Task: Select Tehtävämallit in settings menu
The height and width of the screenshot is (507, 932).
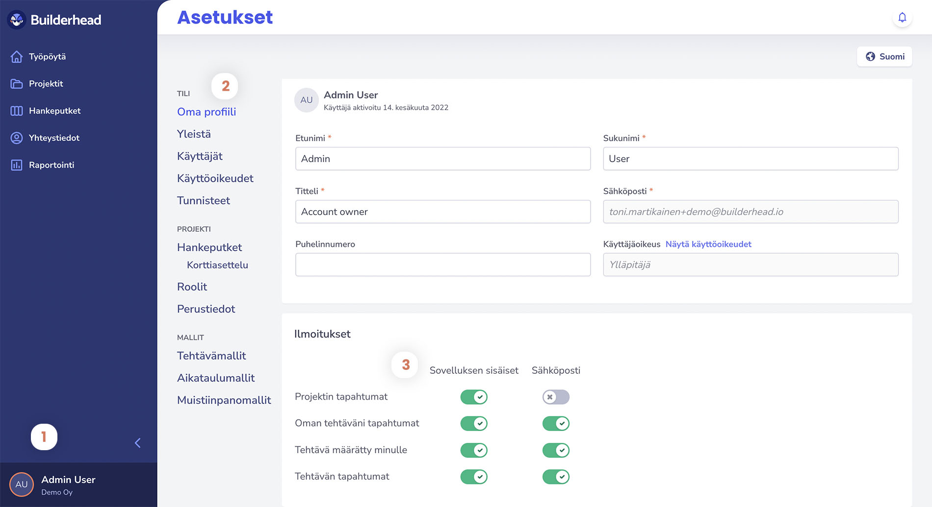Action: pyautogui.click(x=211, y=356)
